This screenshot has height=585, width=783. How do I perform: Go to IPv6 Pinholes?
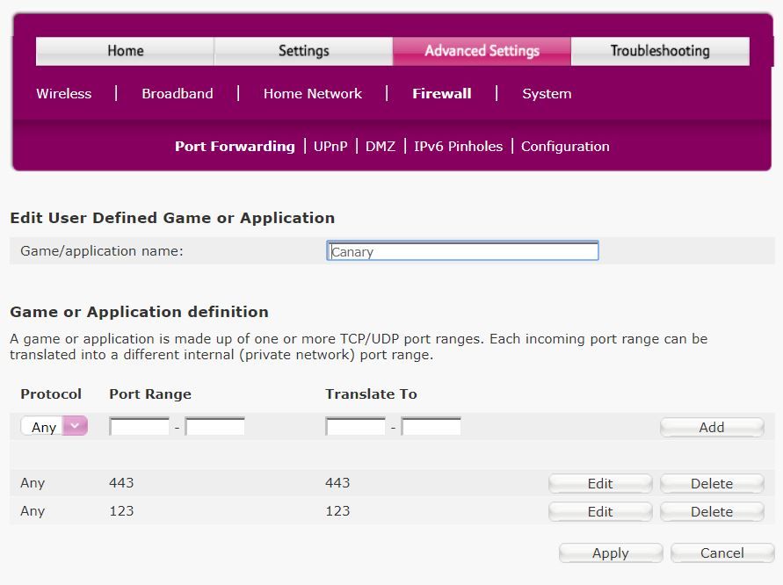pos(458,147)
